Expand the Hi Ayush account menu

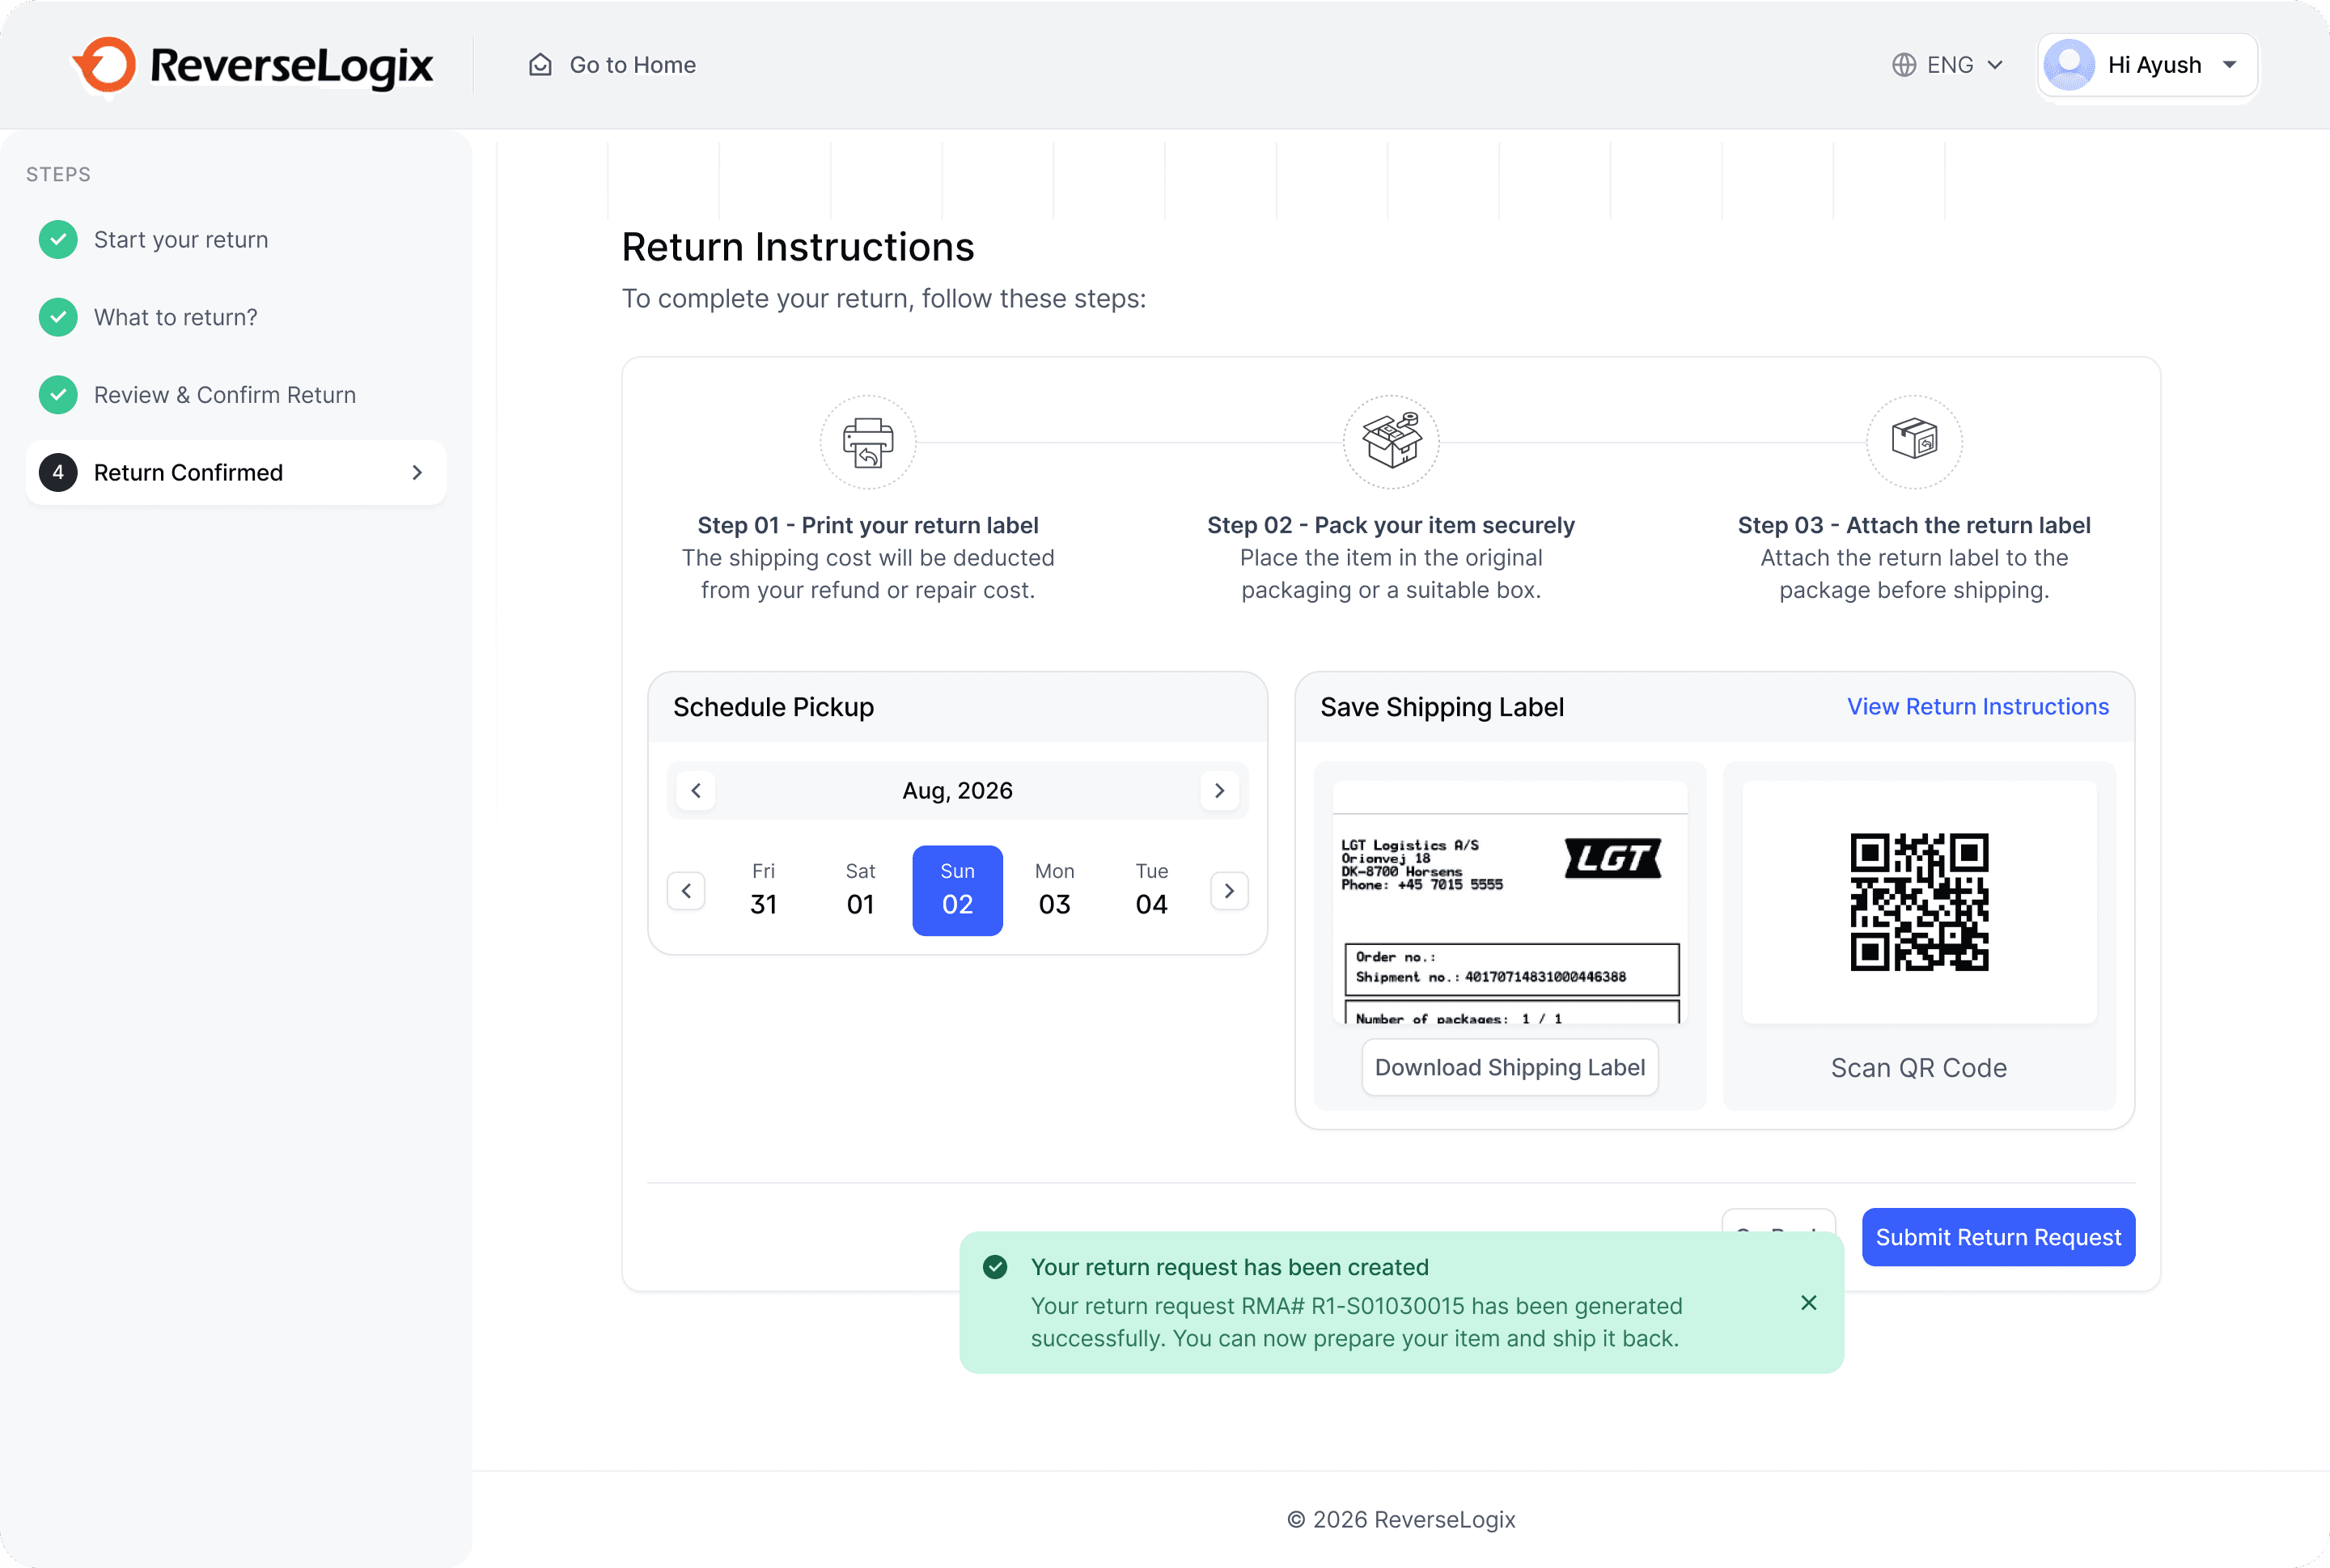click(x=2228, y=65)
